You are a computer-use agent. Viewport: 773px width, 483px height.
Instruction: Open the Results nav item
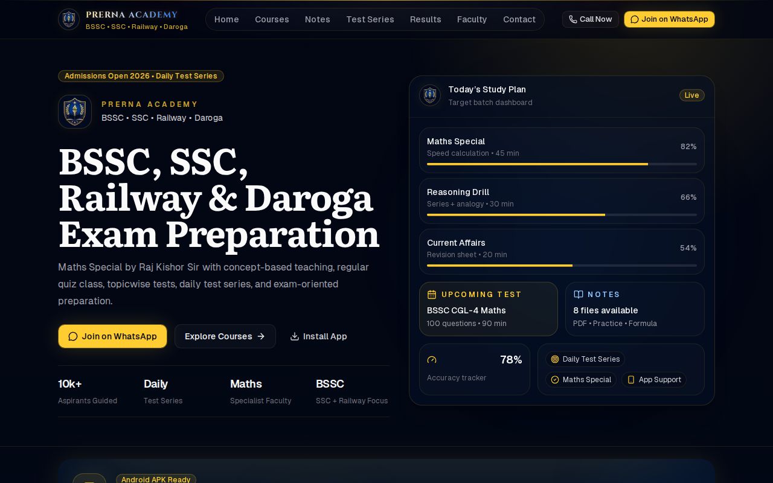pos(426,19)
